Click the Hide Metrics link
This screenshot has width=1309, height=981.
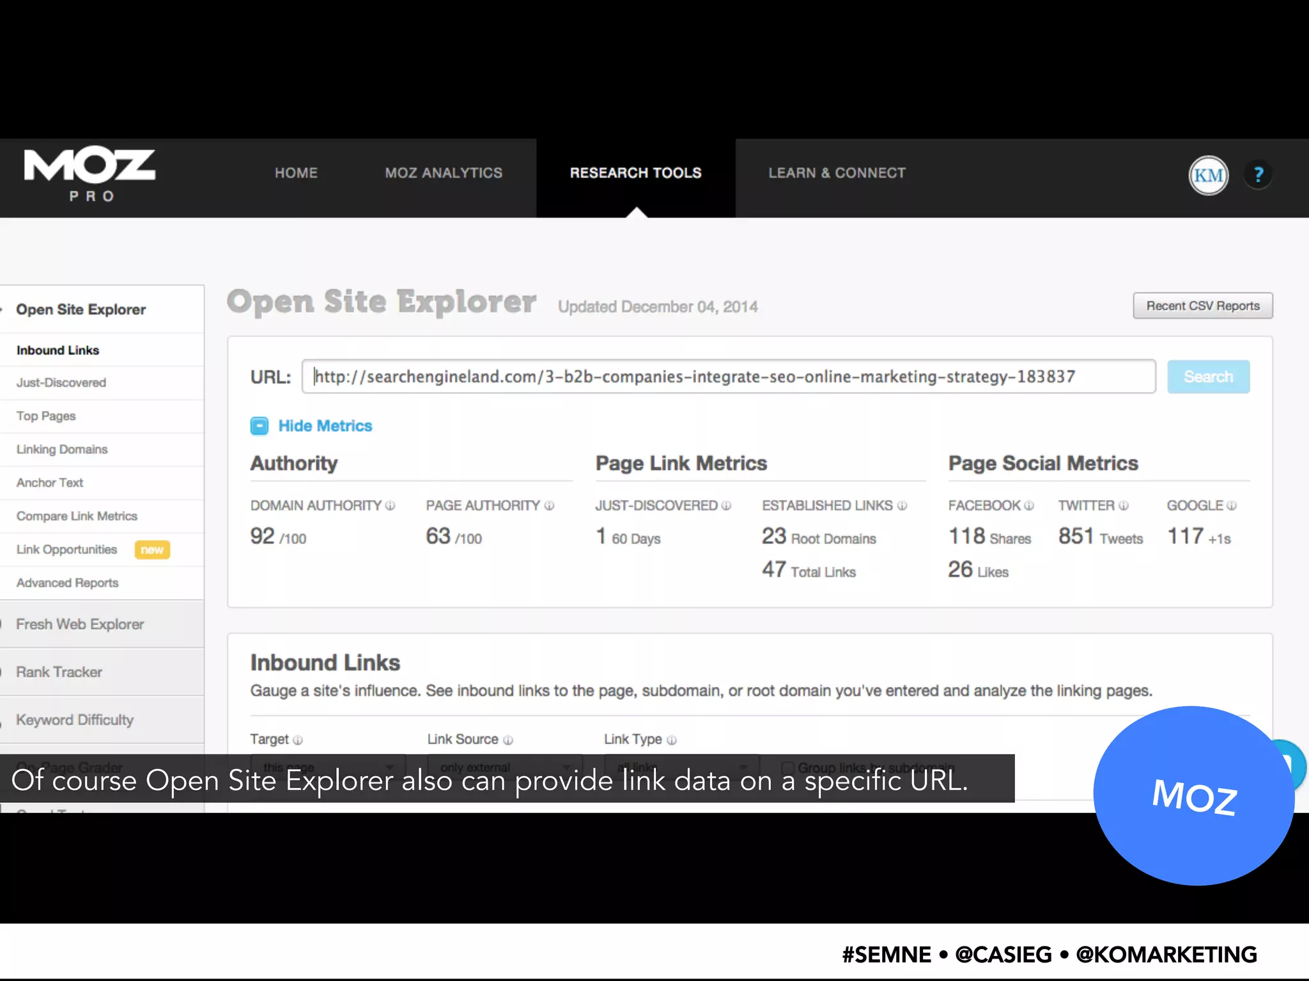click(x=325, y=426)
